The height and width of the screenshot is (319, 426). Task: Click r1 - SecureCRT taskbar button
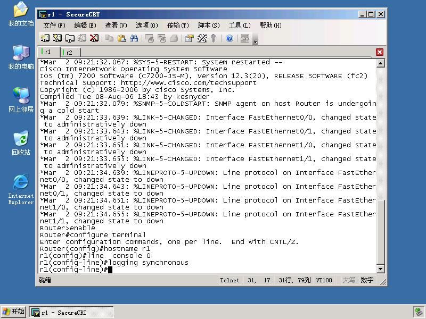point(71,313)
